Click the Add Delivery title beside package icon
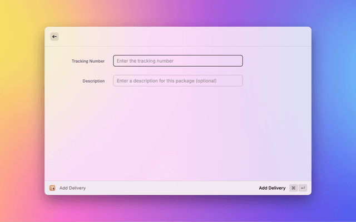The width and height of the screenshot is (356, 222). [72, 188]
